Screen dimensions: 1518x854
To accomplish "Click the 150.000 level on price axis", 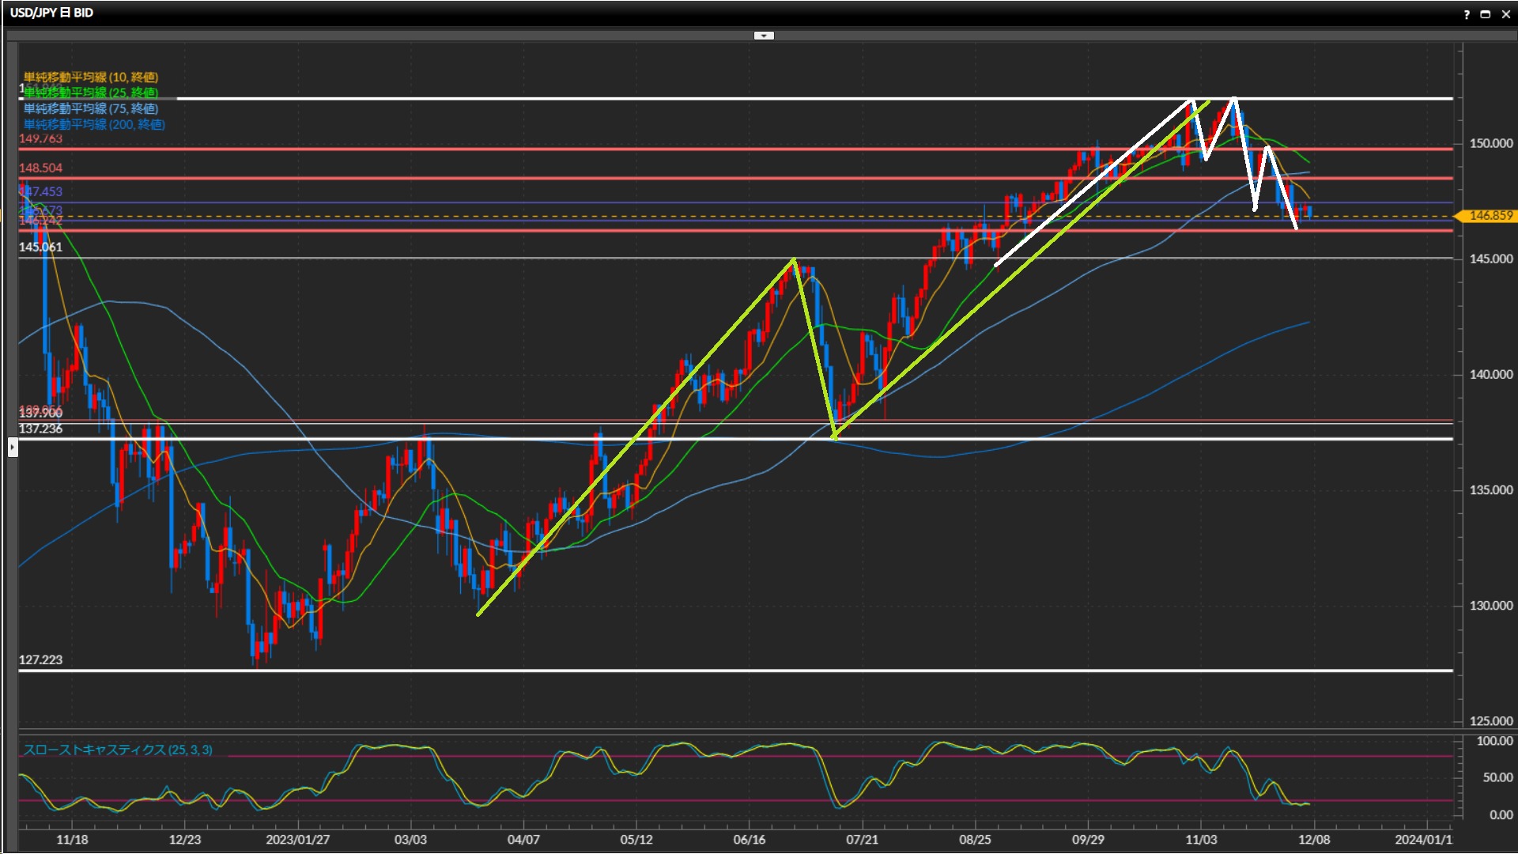I will [x=1490, y=143].
